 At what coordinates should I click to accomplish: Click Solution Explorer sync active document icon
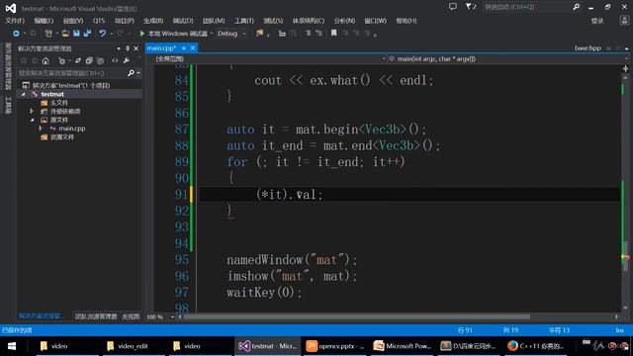(78, 61)
